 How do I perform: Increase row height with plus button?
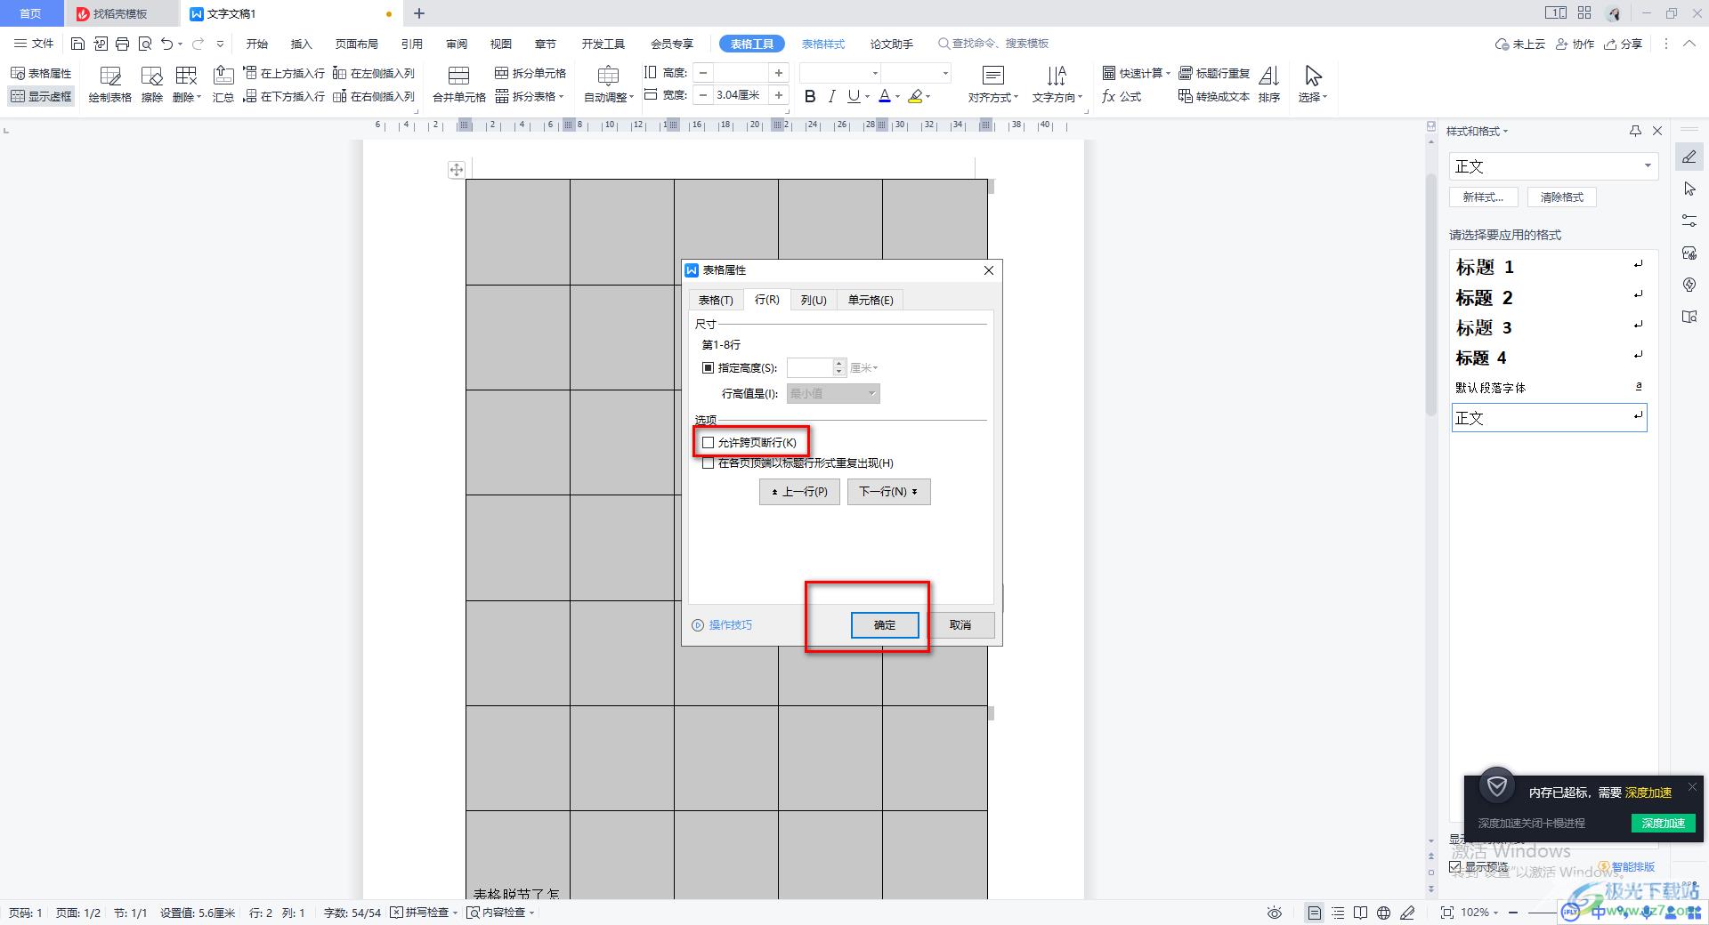coord(779,73)
